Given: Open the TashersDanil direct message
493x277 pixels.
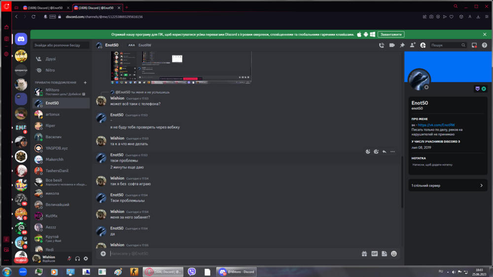Looking at the screenshot, I should click(x=61, y=171).
